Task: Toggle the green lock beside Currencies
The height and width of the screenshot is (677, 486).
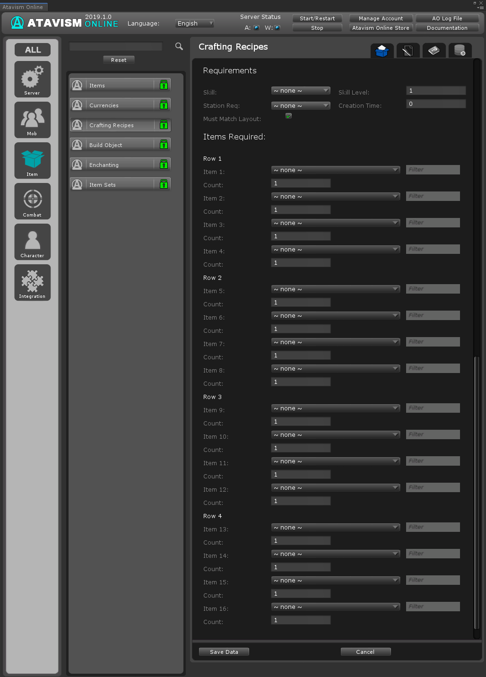Action: point(164,105)
